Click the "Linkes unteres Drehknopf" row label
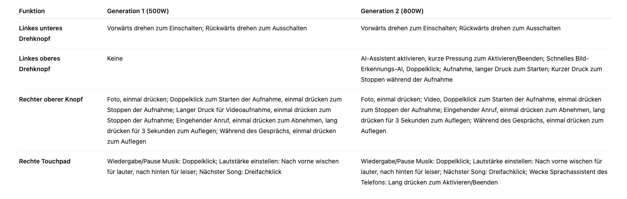Screen dimensions: 627x199 (41, 33)
